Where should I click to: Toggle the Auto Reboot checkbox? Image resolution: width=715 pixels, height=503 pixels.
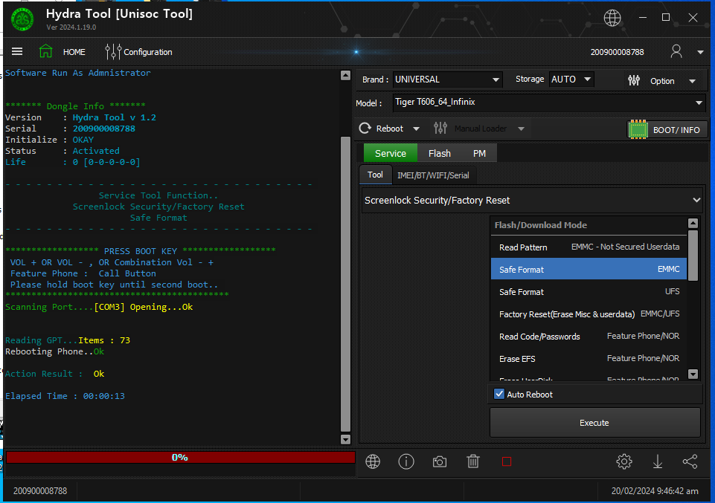[x=499, y=395]
